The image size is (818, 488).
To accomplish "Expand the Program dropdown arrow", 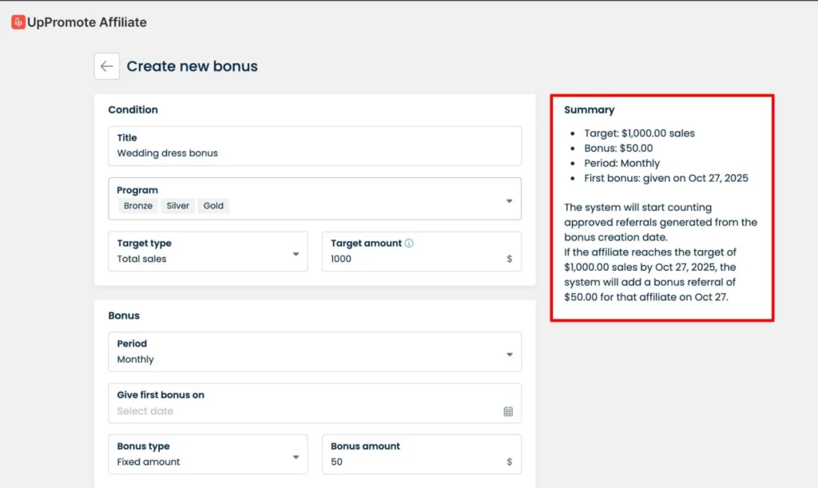I will click(509, 200).
